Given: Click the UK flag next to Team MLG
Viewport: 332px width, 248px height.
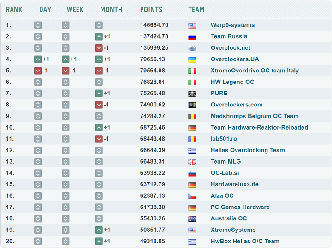Looking at the screenshot, I should [x=192, y=162].
